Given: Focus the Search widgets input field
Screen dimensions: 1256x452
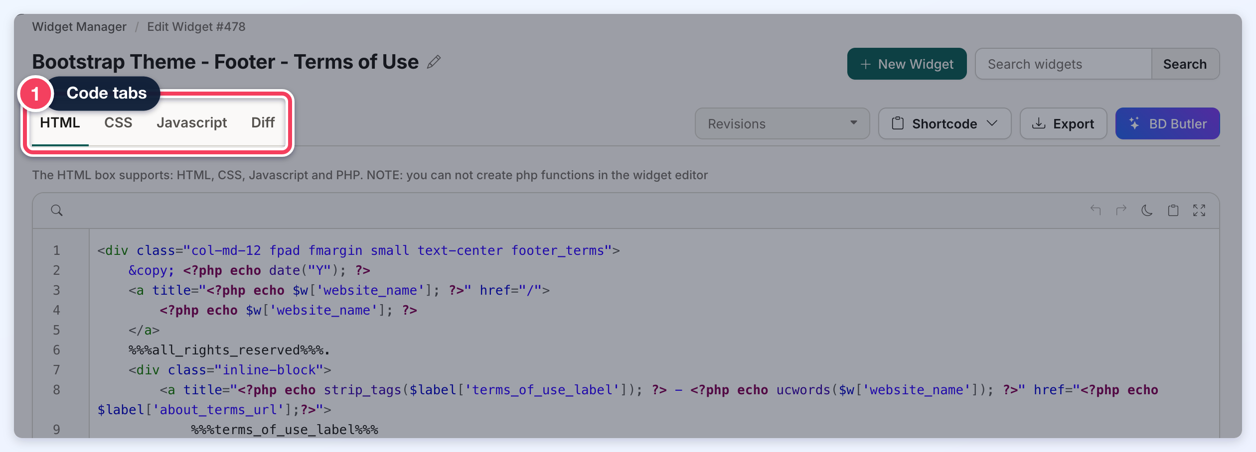Looking at the screenshot, I should [1063, 64].
